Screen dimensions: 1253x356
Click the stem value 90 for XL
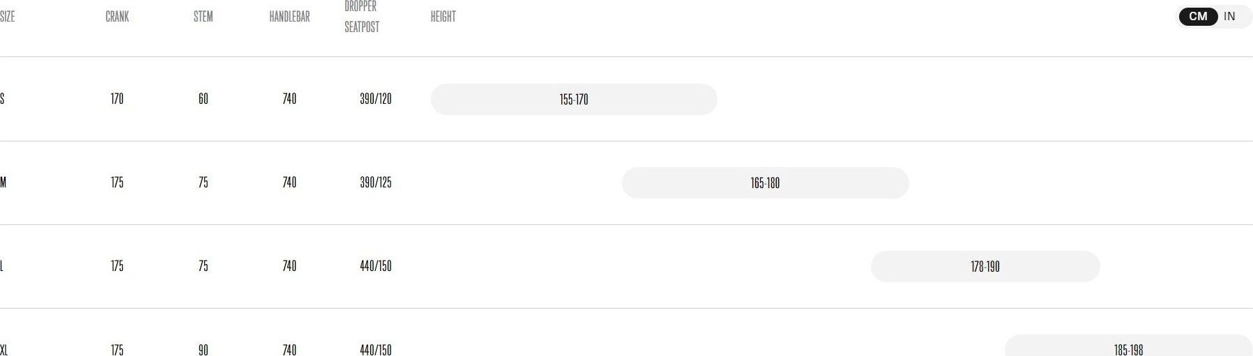point(203,350)
